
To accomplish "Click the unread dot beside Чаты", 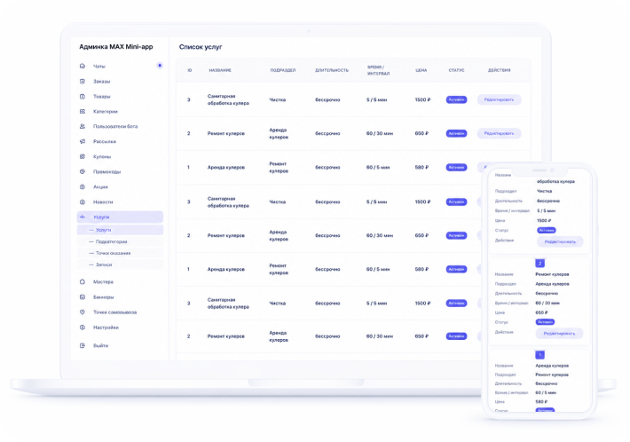I will coord(160,66).
